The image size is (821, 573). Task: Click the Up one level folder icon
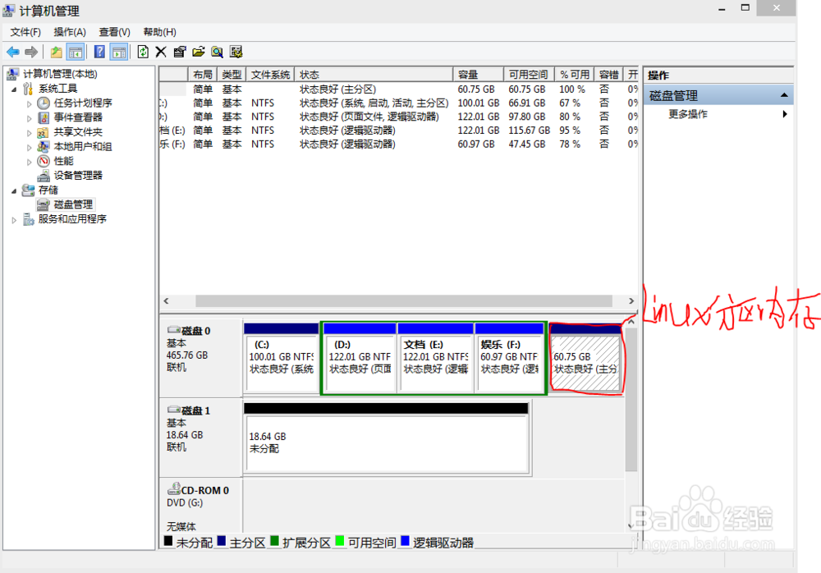(56, 52)
